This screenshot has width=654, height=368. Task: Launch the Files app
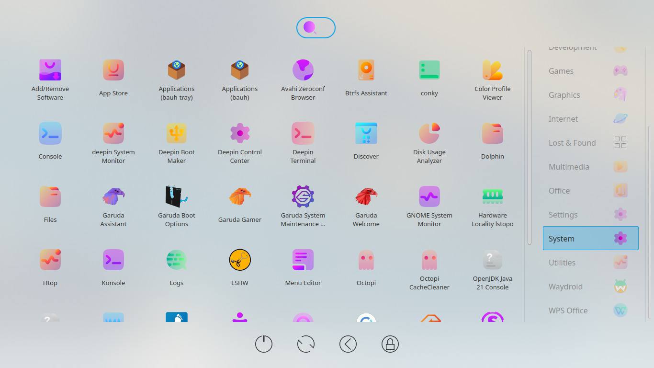[x=50, y=206]
